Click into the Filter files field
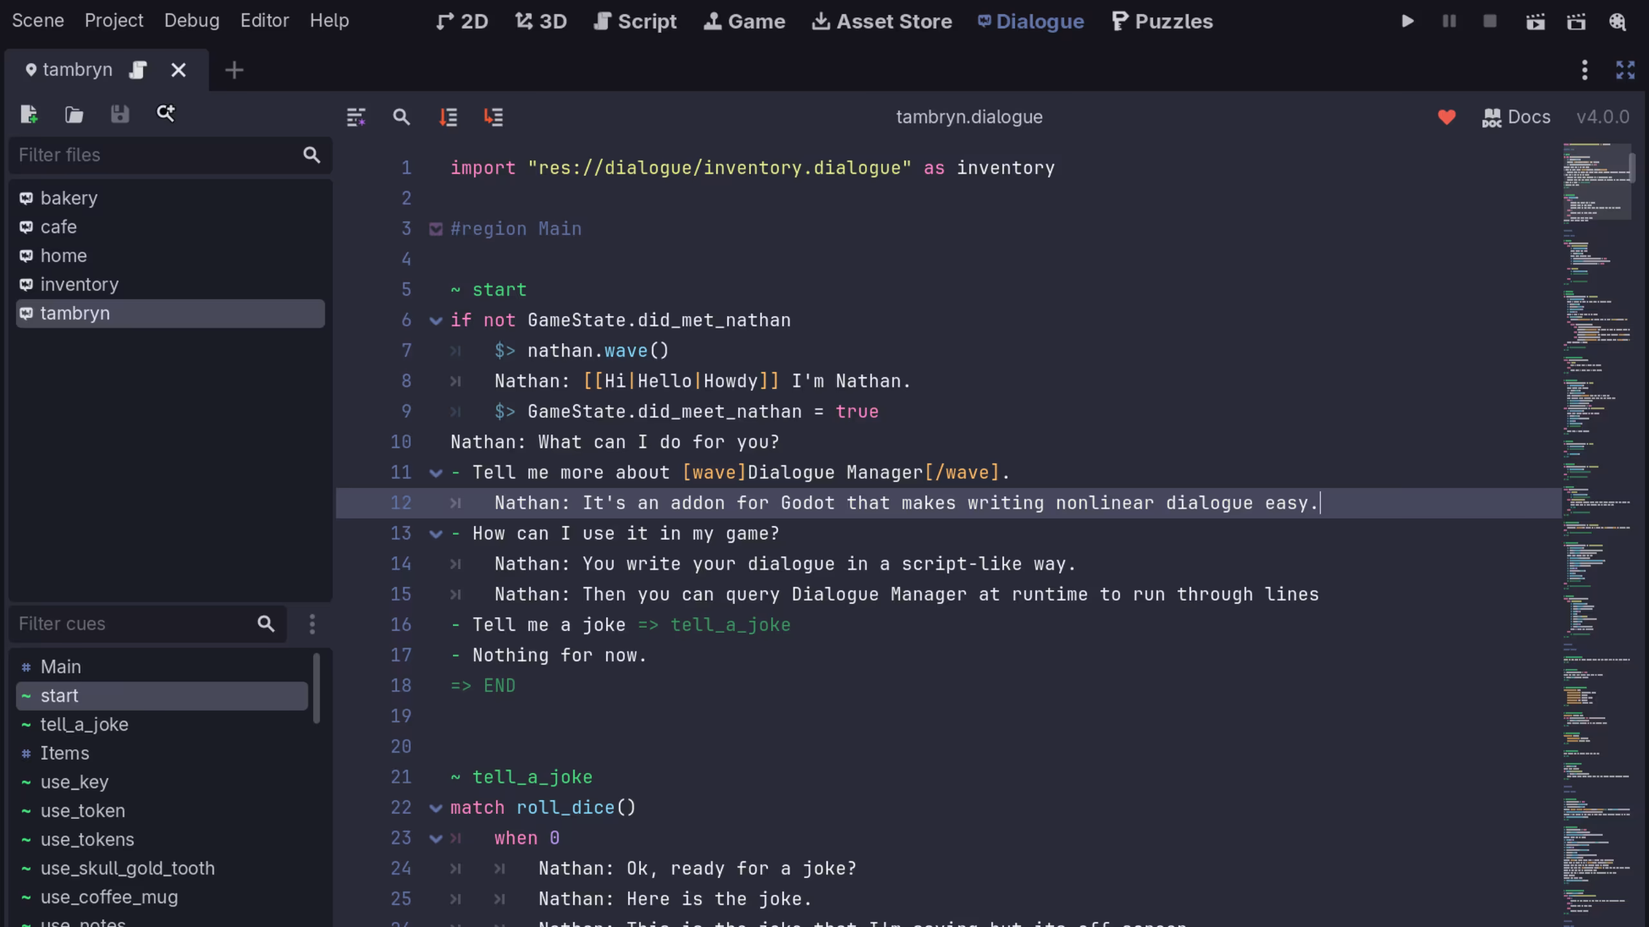Image resolution: width=1649 pixels, height=927 pixels. coord(170,155)
